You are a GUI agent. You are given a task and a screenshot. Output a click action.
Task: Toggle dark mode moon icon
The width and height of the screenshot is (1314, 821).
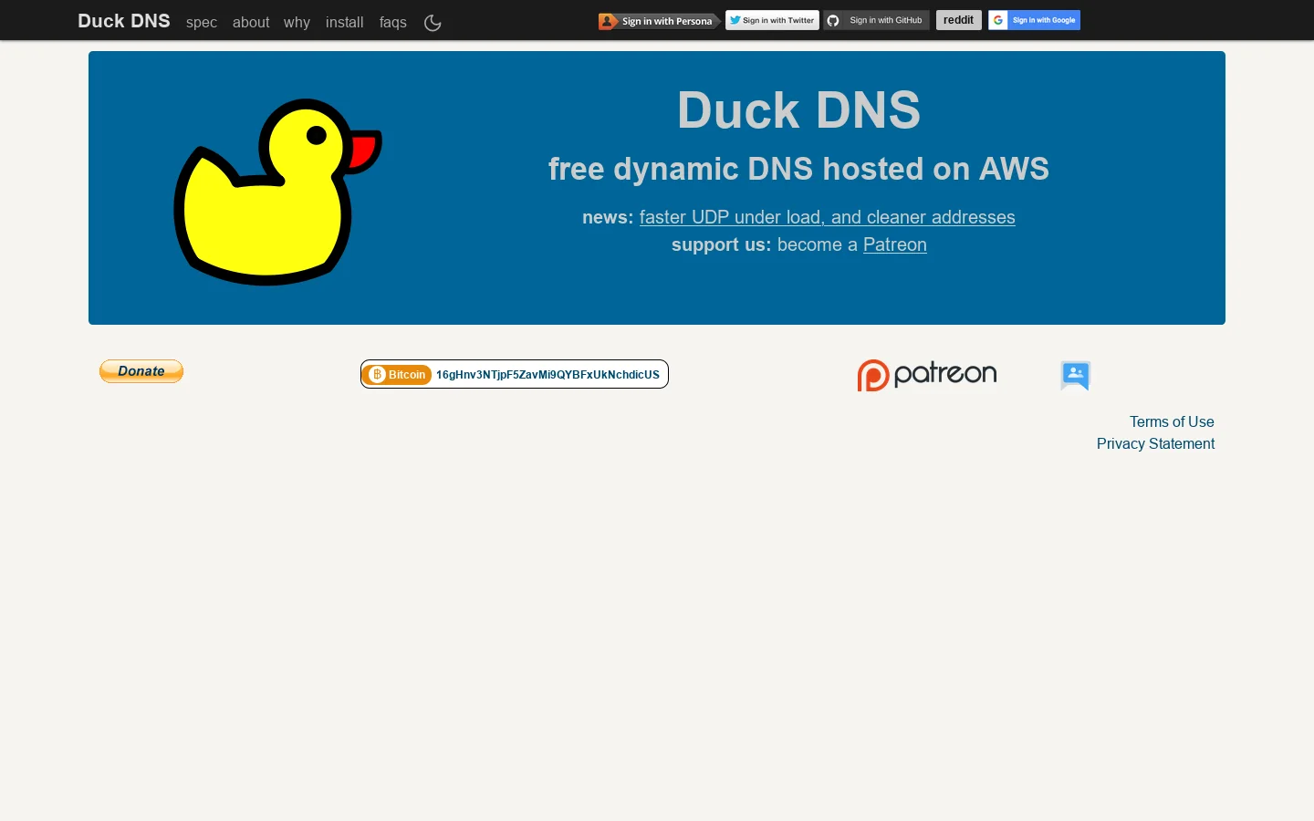point(433,23)
